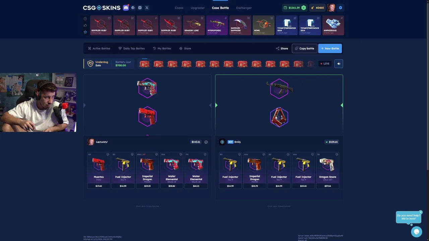The height and width of the screenshot is (241, 429).
Task: Click Lecturatu's total $142.61
Action: (196, 142)
